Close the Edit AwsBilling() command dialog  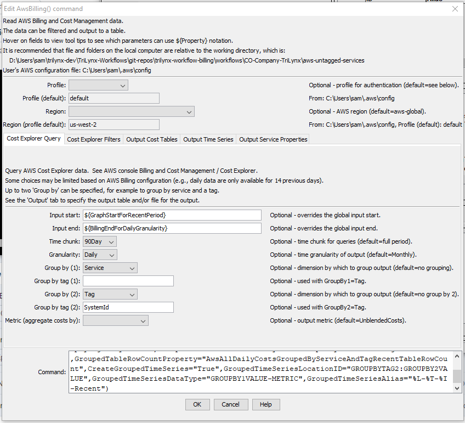point(455,9)
